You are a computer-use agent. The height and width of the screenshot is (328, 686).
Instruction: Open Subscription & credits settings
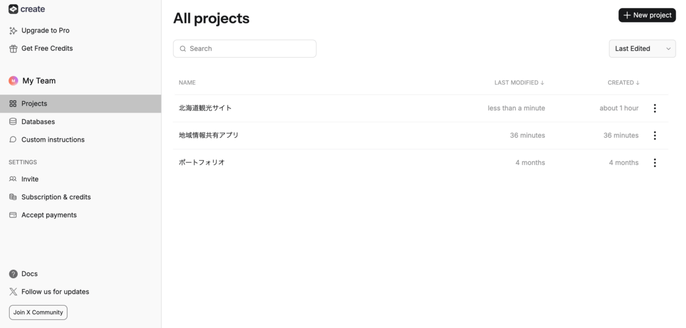point(56,197)
